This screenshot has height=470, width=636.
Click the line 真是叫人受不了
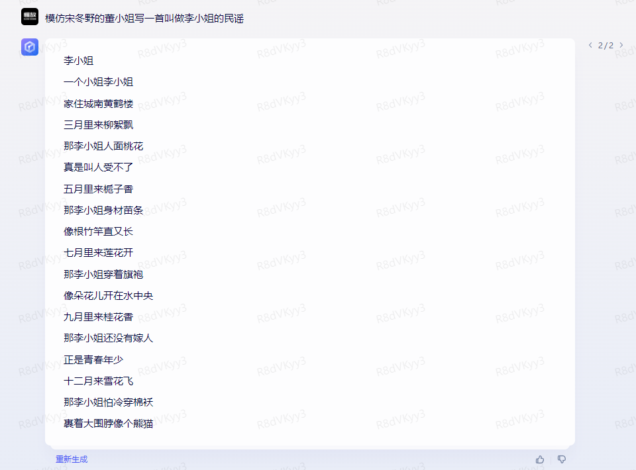99,167
